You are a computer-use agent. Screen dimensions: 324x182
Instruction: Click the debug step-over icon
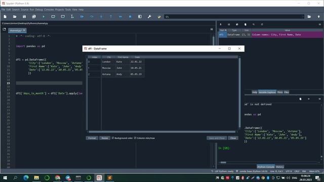[92, 17]
